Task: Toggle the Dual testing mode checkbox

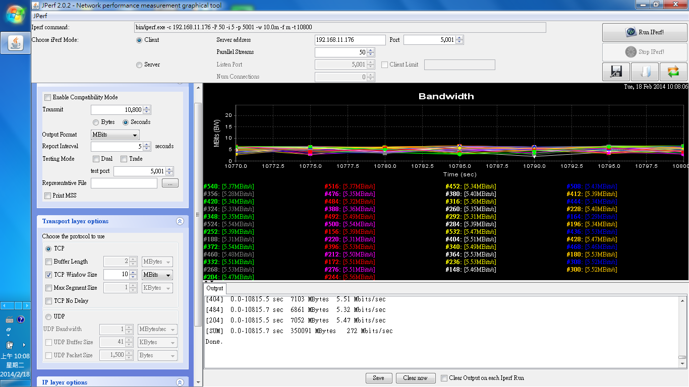Action: point(96,159)
